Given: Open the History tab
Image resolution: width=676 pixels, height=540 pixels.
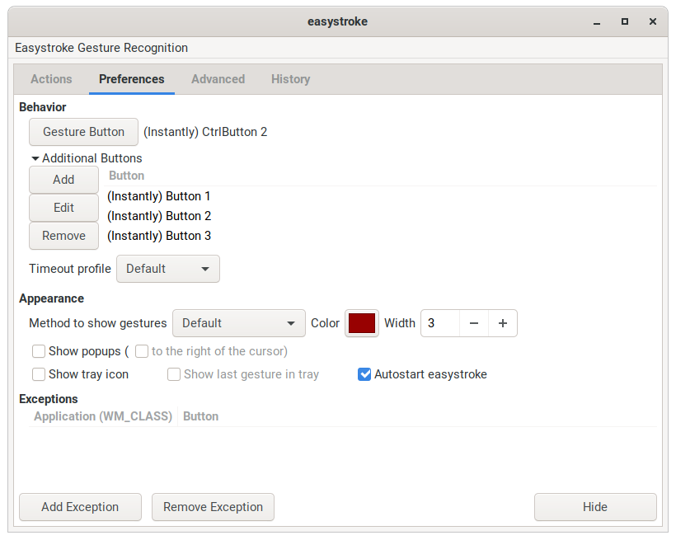Looking at the screenshot, I should pyautogui.click(x=290, y=79).
